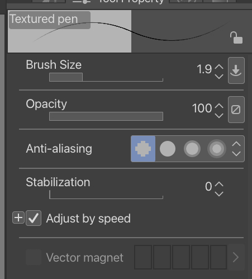Click the lock icon on brush preview
This screenshot has height=279, width=252.
pos(236,37)
